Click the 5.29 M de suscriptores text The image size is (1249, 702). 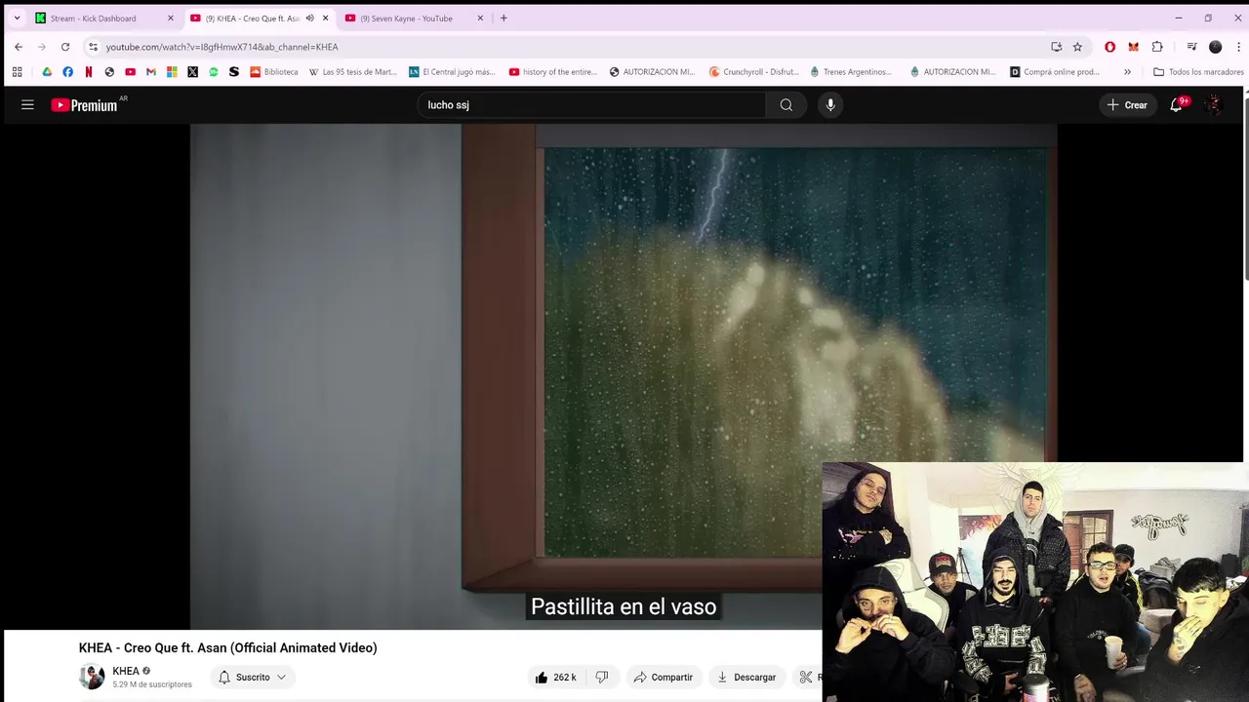[152, 684]
